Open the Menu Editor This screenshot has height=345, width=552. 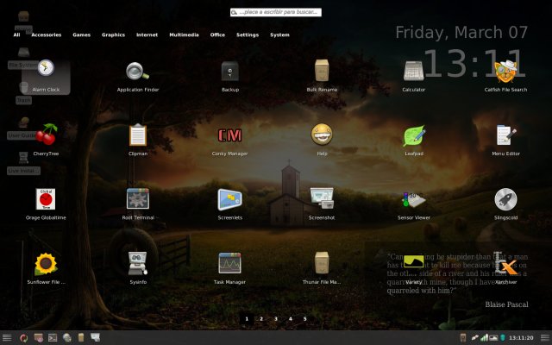(506, 140)
